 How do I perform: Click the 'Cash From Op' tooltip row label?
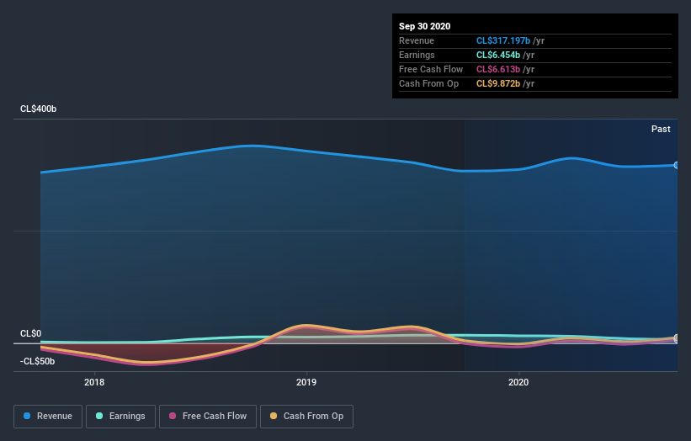(x=428, y=83)
